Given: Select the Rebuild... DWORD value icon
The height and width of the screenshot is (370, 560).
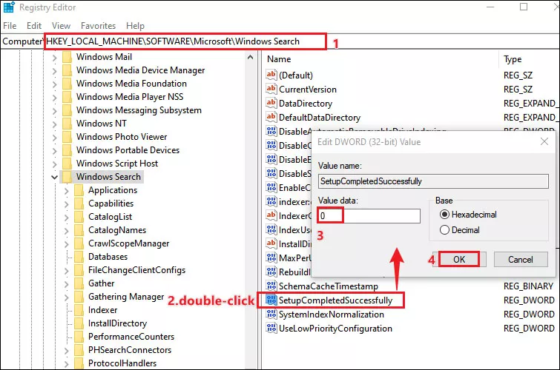Looking at the screenshot, I should tap(271, 272).
